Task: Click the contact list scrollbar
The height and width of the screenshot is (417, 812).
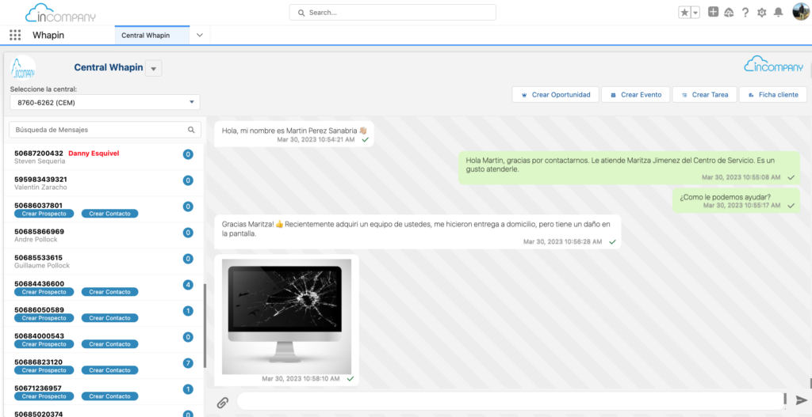Action: coord(205,325)
